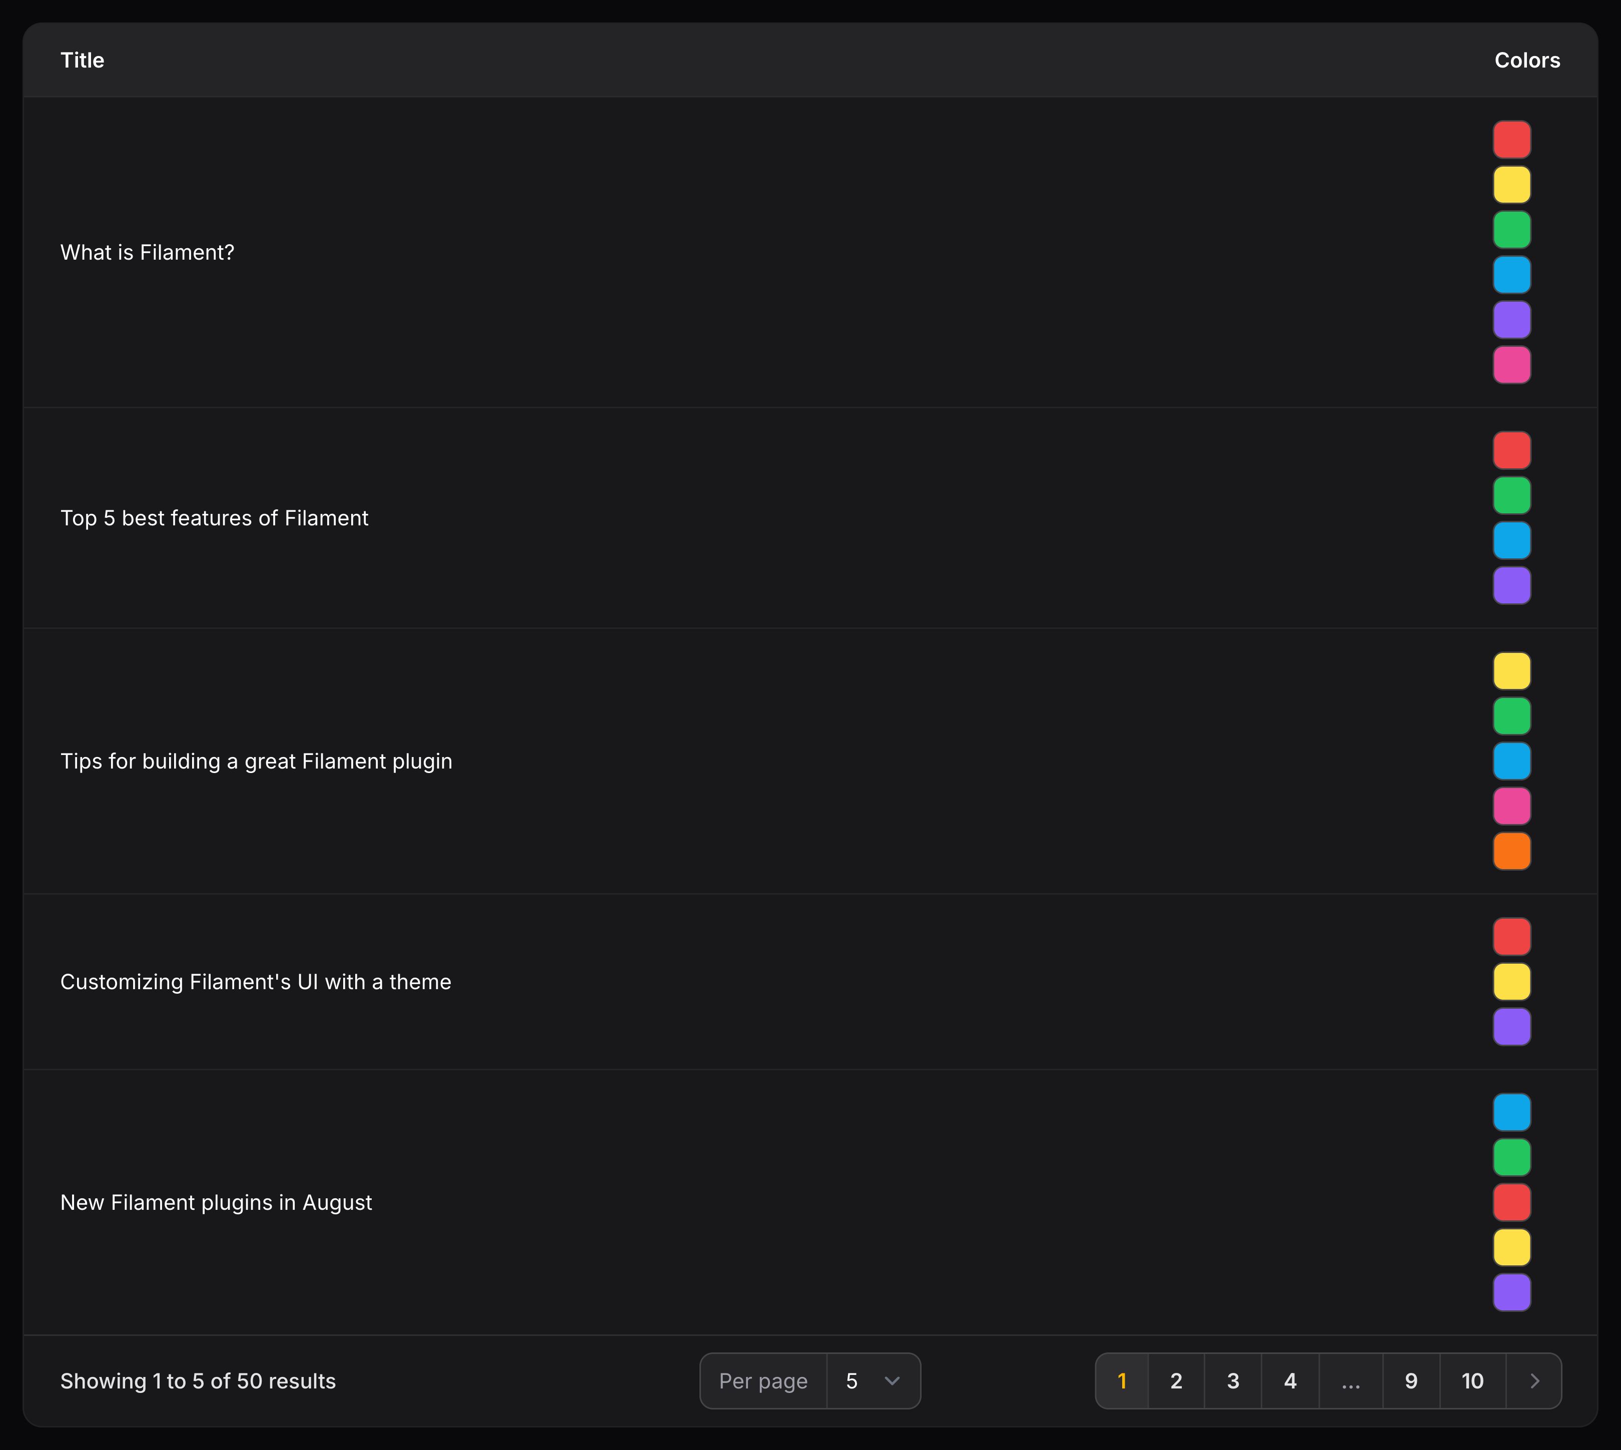Image resolution: width=1621 pixels, height=1450 pixels.
Task: Click blue swatch in 'What is Filament?' row
Action: [x=1512, y=275]
